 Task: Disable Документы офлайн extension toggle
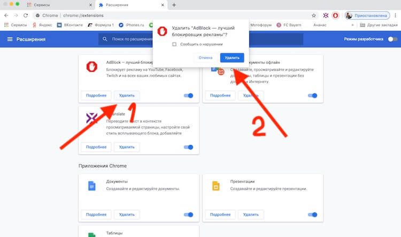[x=313, y=95]
